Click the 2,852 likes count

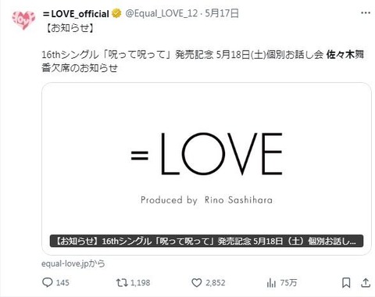coord(216,283)
